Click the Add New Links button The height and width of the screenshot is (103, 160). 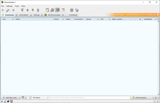[10, 98]
